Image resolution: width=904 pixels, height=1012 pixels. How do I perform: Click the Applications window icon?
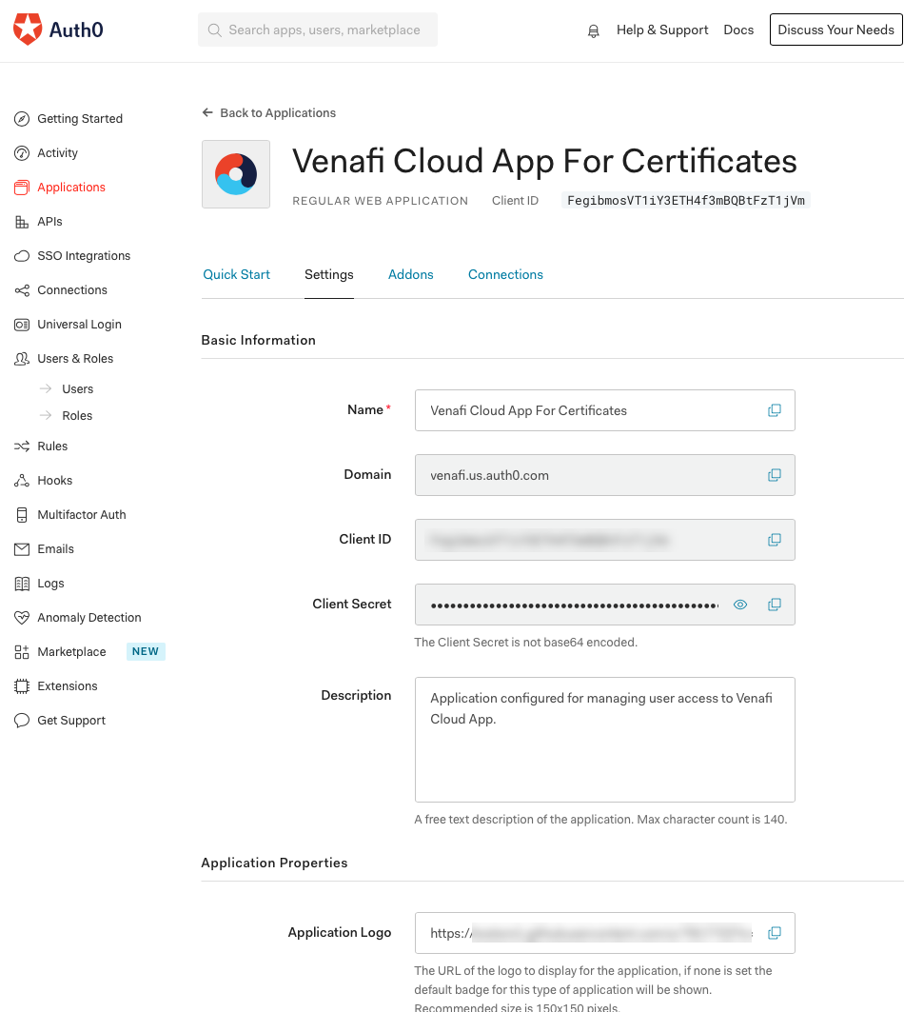22,188
